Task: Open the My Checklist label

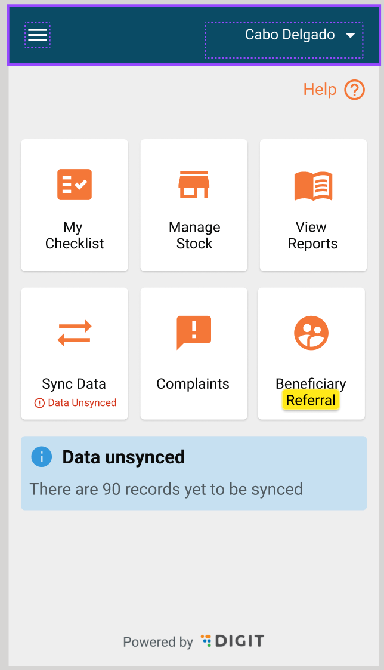Action: point(75,235)
